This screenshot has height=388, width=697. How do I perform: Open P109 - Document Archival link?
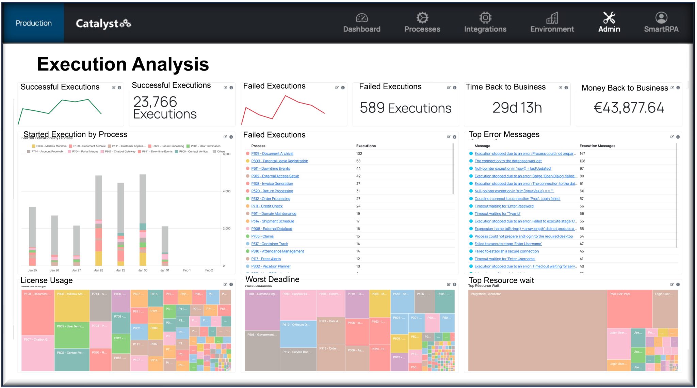(x=272, y=154)
